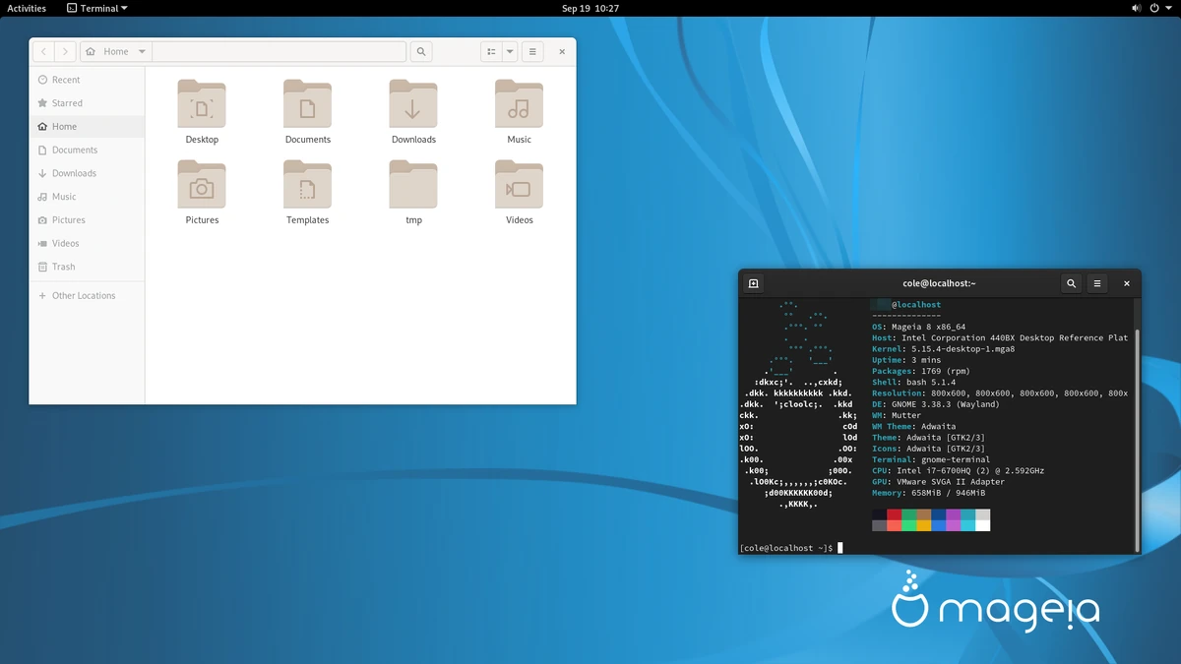Select Trash in the sidebar
Image resolution: width=1181 pixels, height=664 pixels.
click(x=63, y=267)
